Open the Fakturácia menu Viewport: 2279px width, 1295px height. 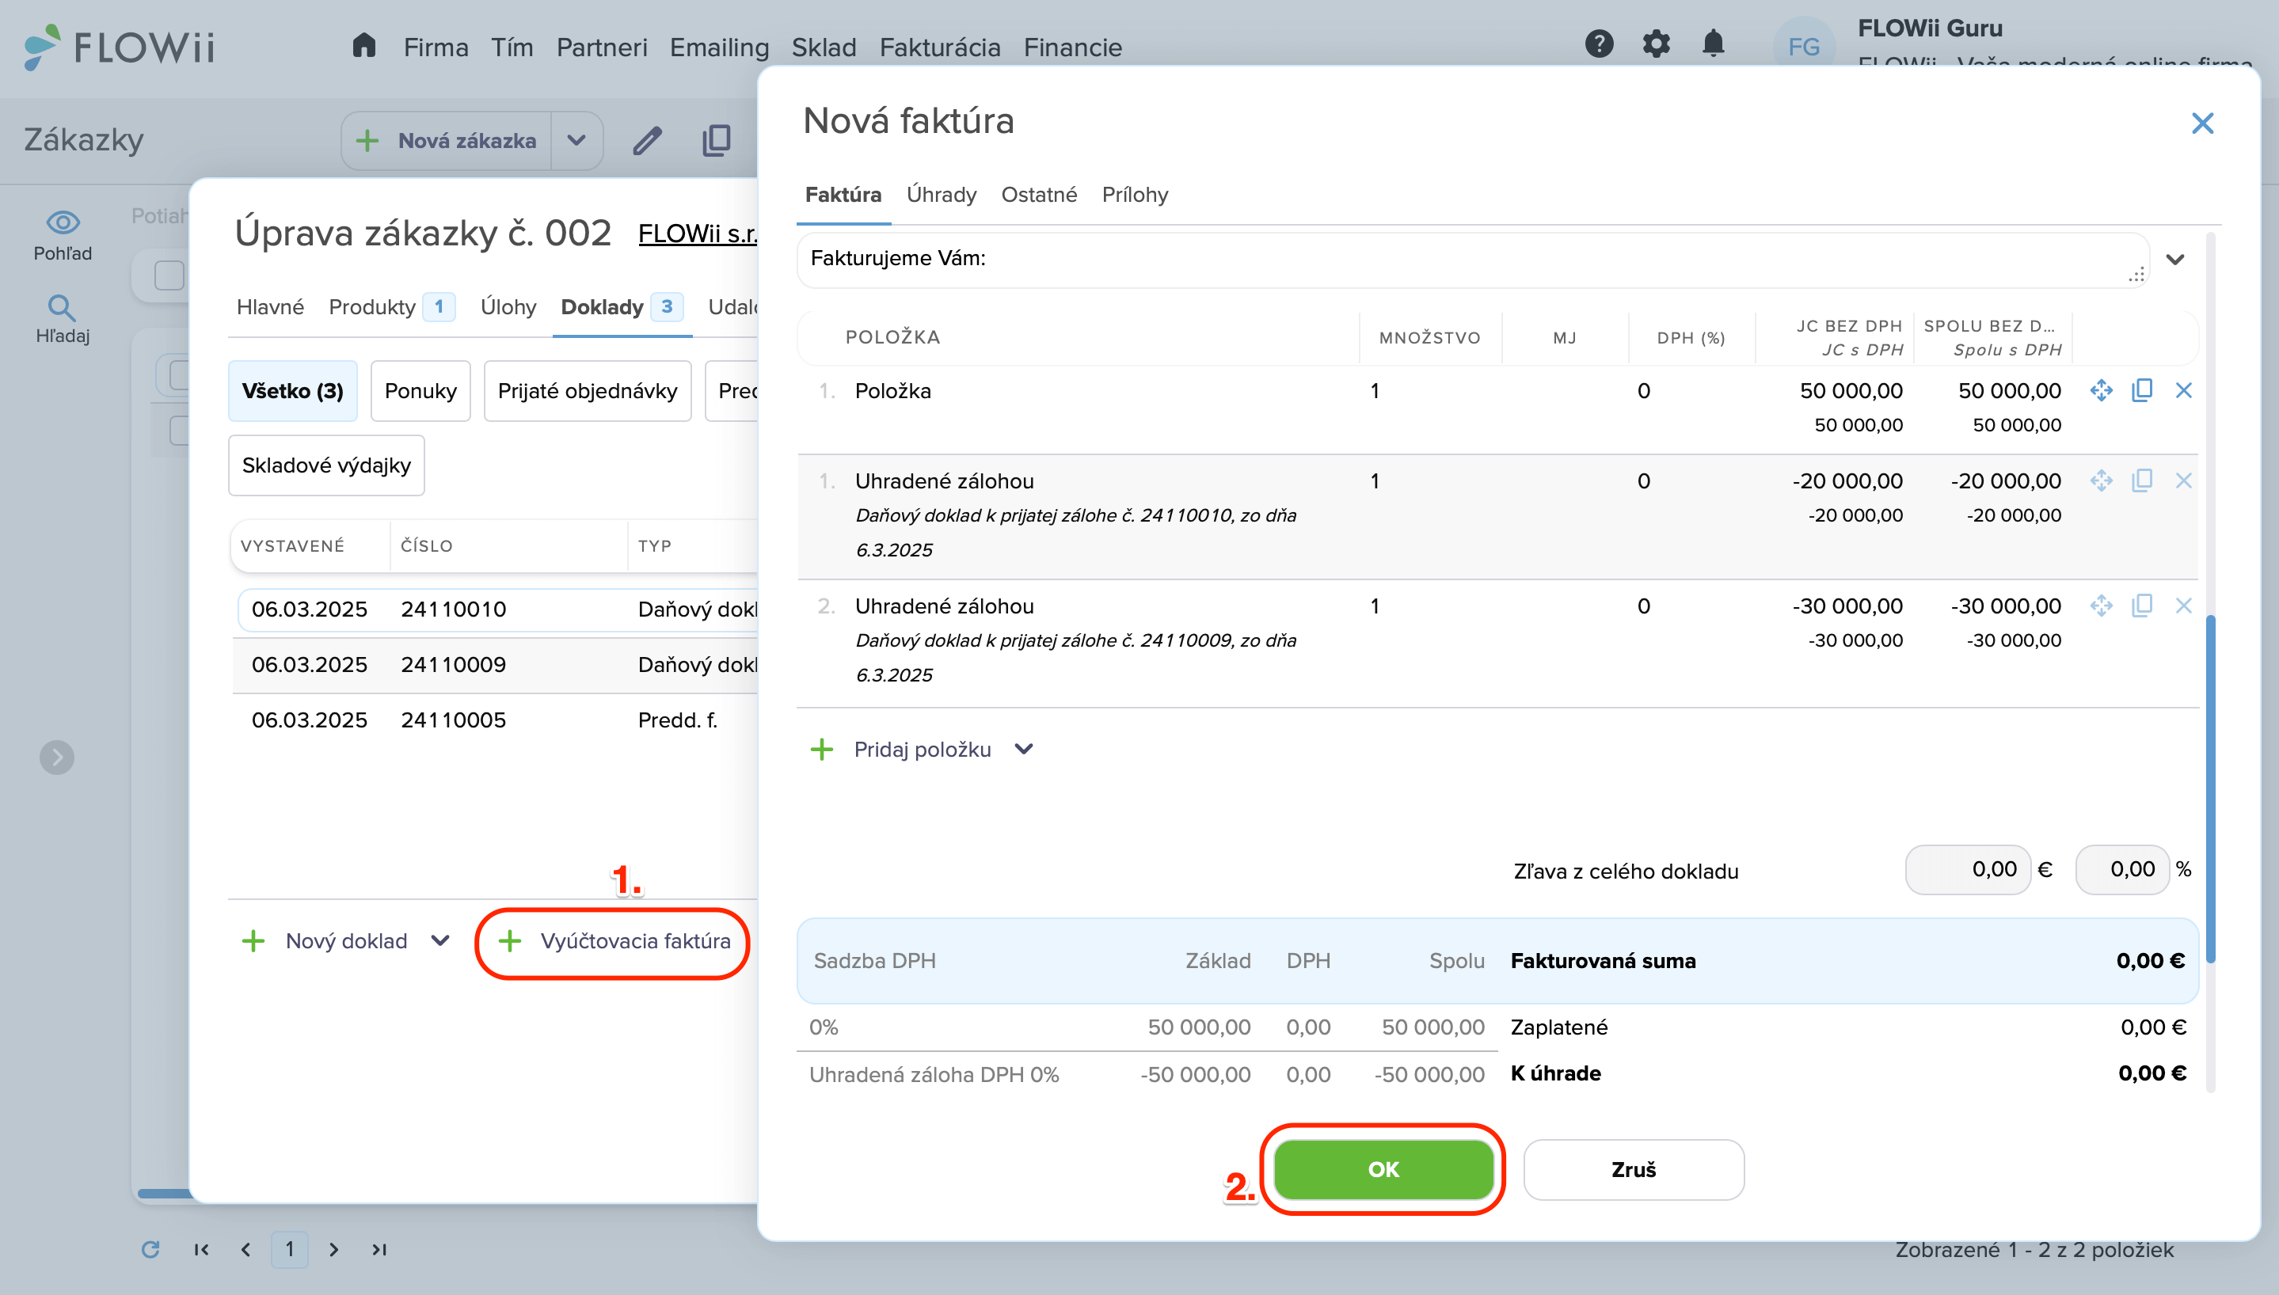pos(939,47)
